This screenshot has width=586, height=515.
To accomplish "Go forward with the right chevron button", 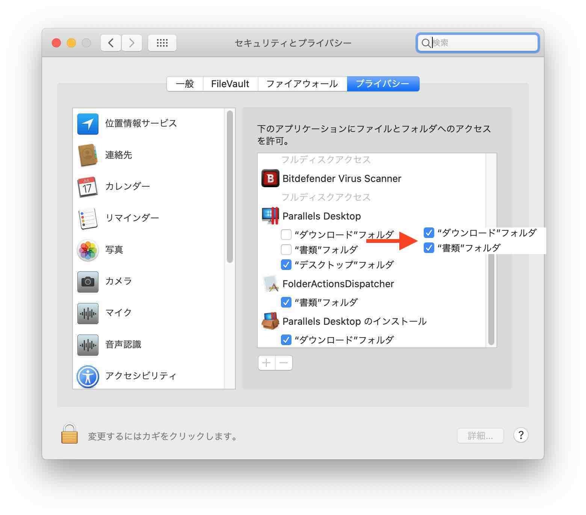I will pos(131,43).
